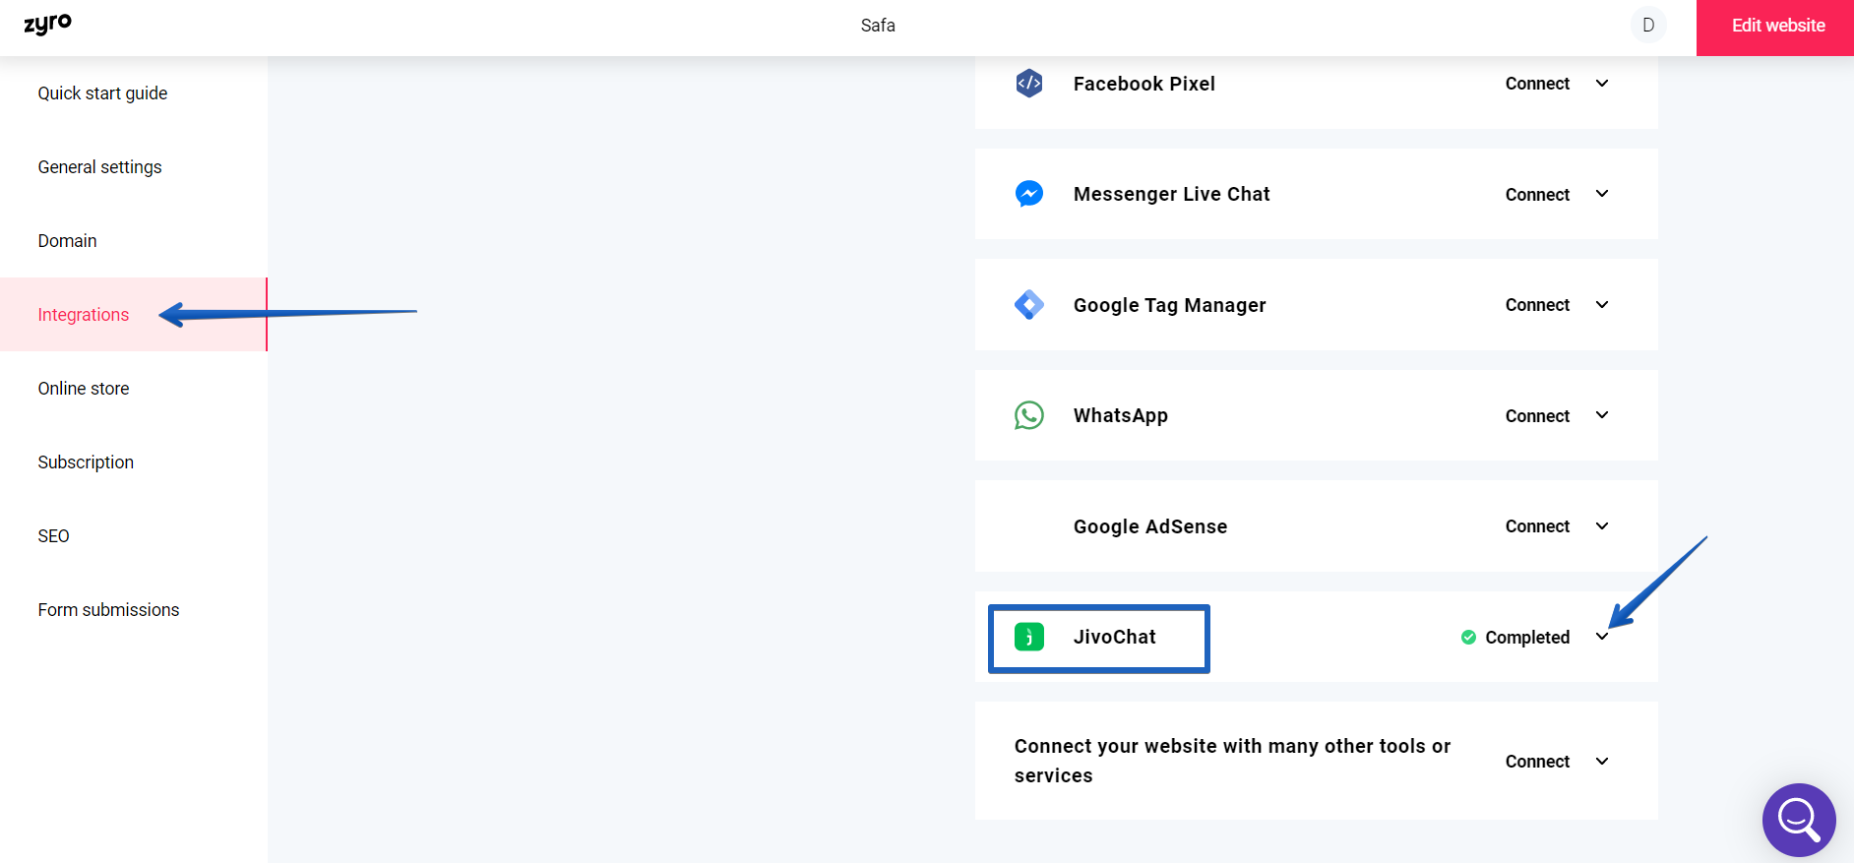
Task: Click the Messenger Live Chat icon
Action: 1029,194
